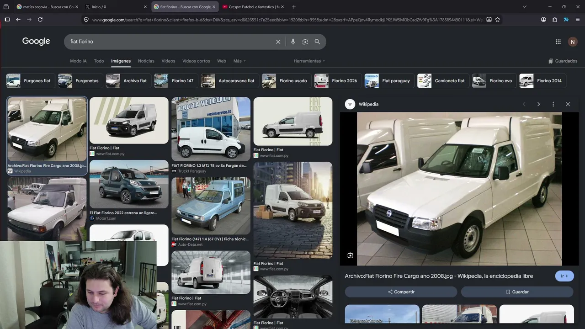Open a new browser tab
Viewport: 585px width, 329px height.
tap(294, 7)
